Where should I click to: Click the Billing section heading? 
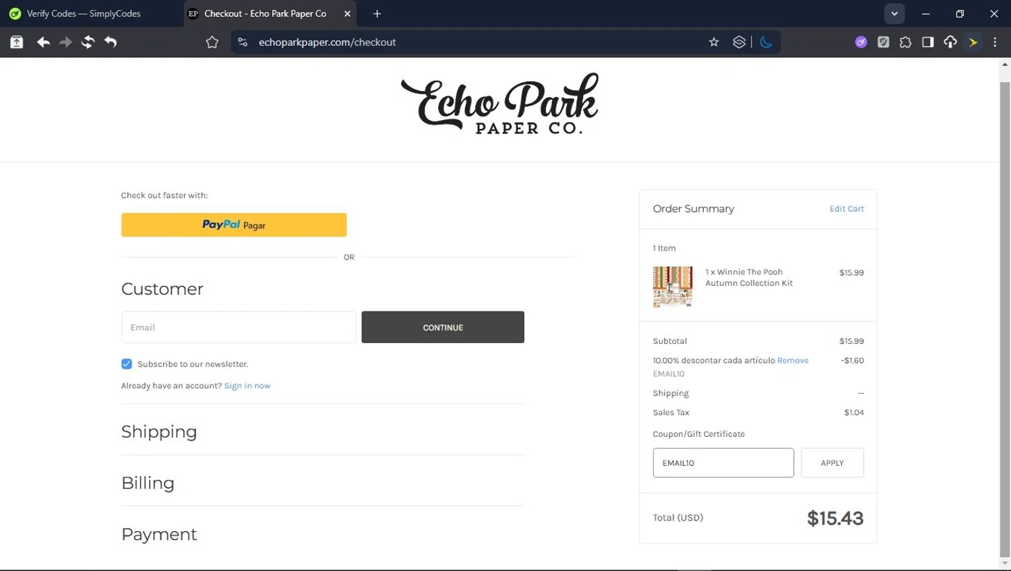[x=148, y=483]
